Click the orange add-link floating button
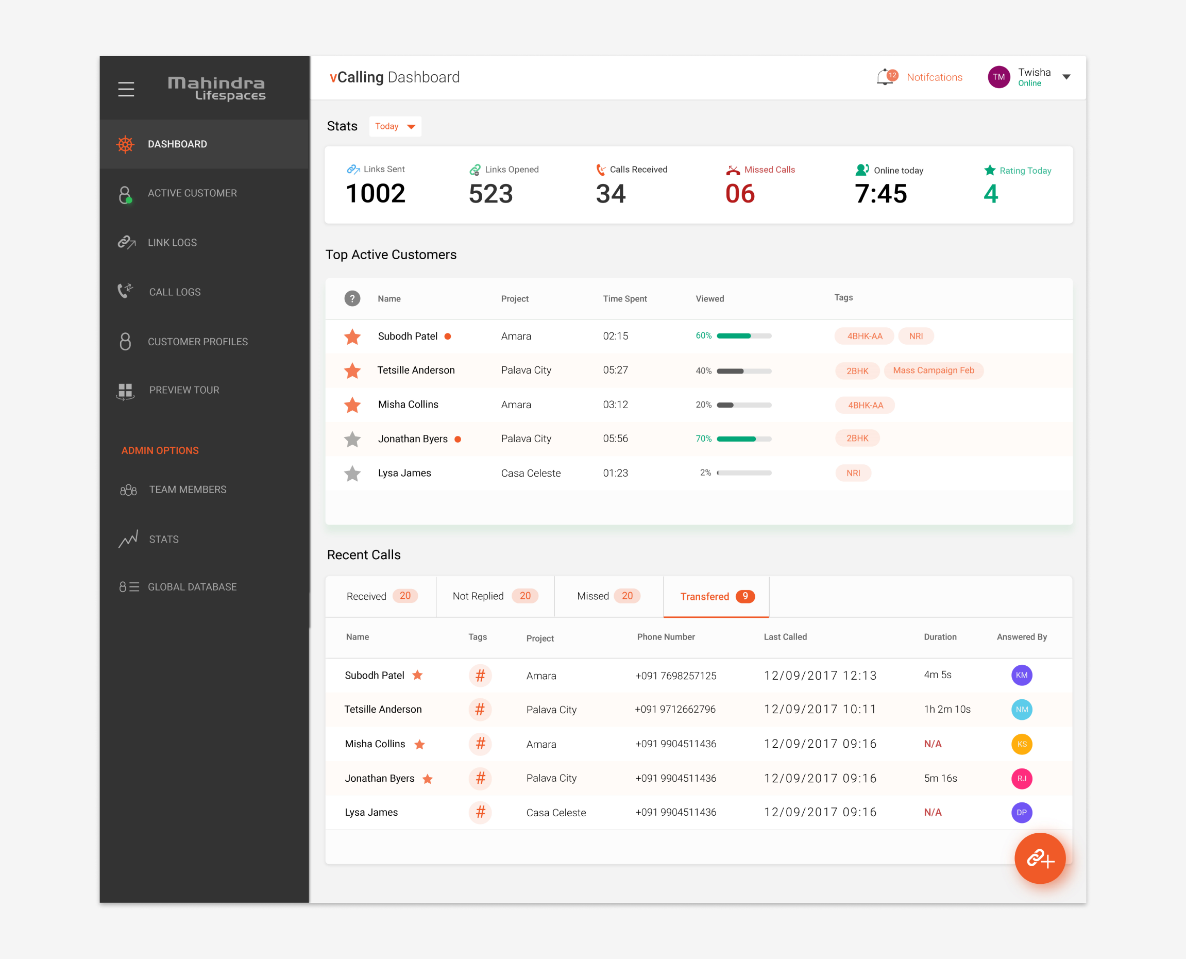Screen dimensions: 1186x959 [1040, 858]
